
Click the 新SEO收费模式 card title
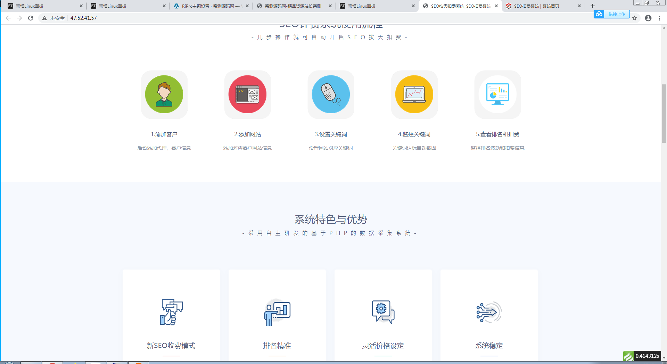click(x=171, y=346)
